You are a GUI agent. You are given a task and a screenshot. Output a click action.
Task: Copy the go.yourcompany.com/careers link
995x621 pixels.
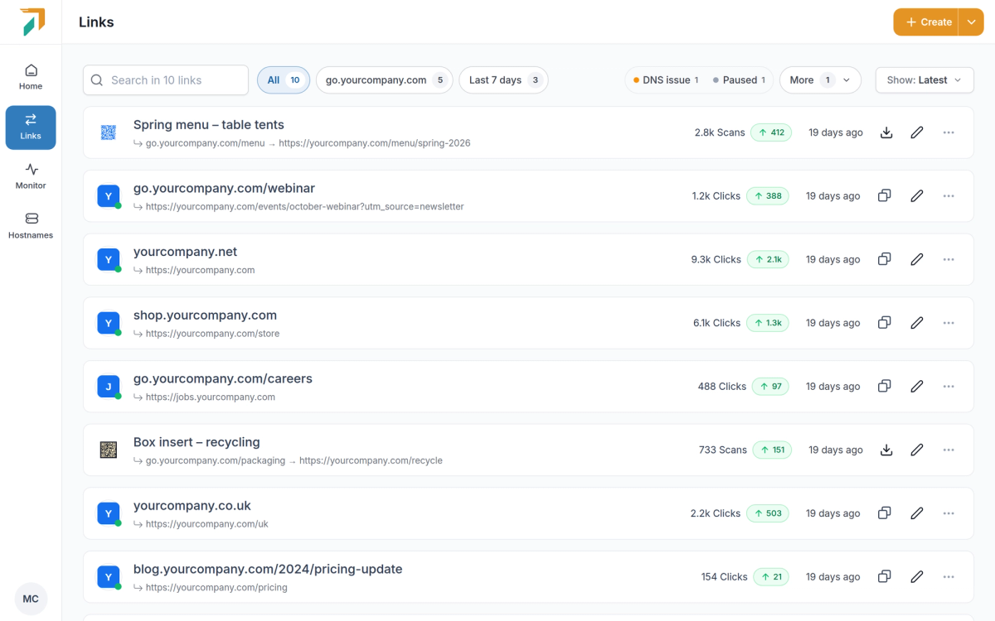tap(885, 387)
